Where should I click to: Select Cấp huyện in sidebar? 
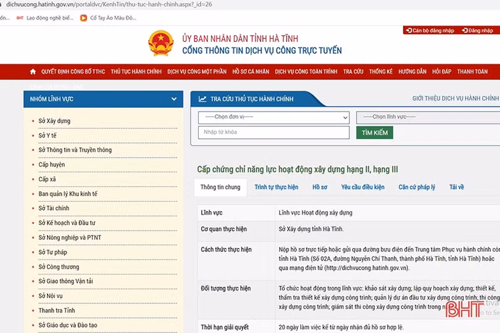(x=52, y=165)
